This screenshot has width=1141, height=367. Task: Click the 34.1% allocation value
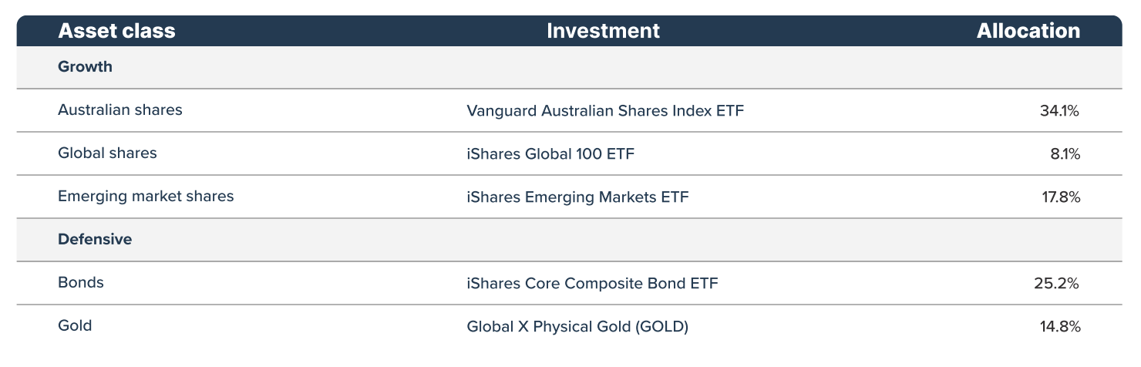coord(1059,111)
